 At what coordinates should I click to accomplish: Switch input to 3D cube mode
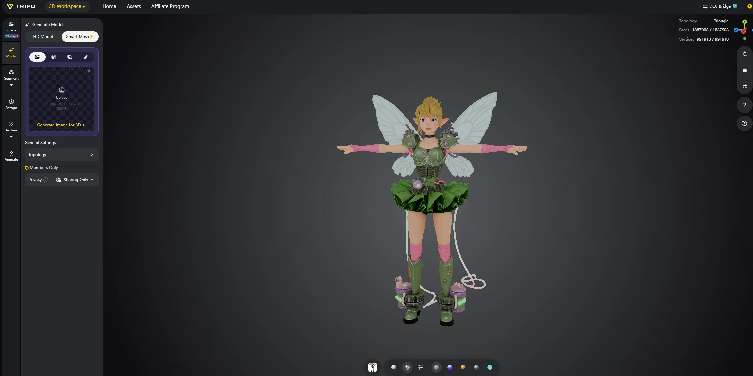point(54,57)
